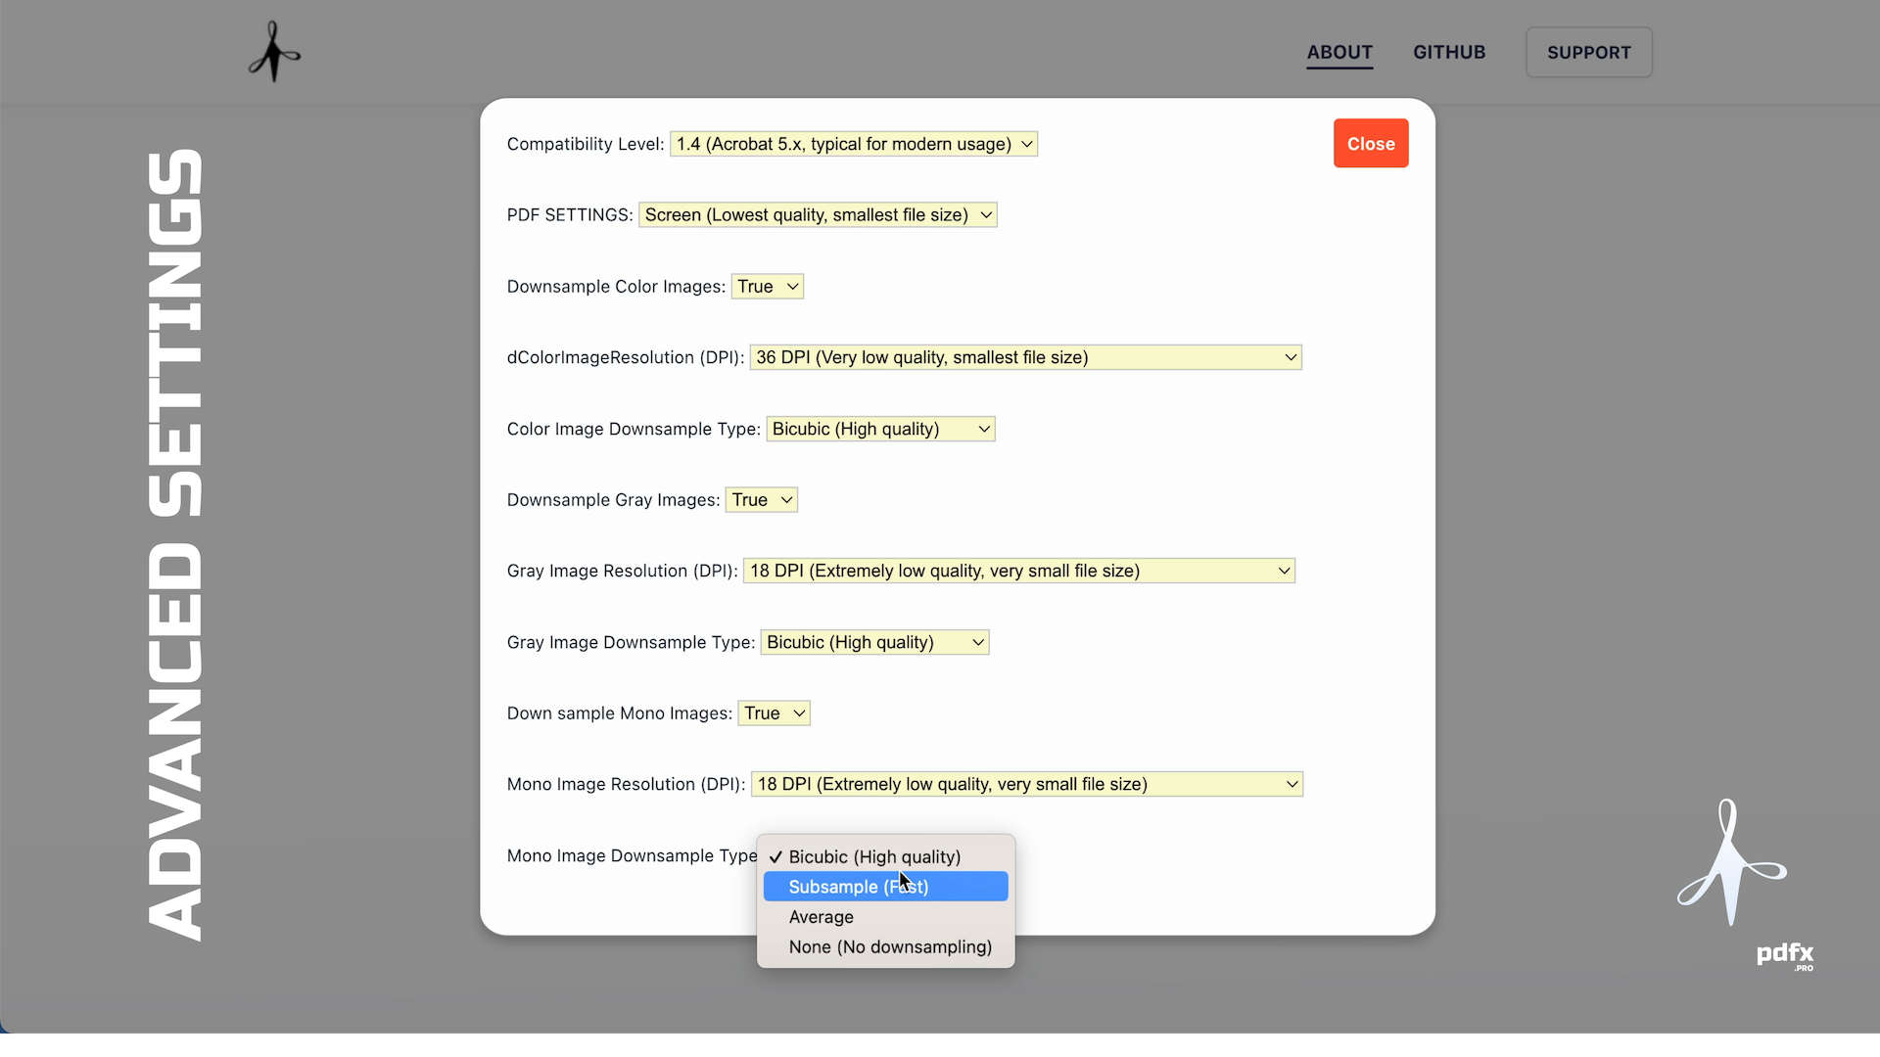Viewport: 1880px width, 1057px height.
Task: Close the advanced settings dialog
Action: [x=1371, y=144]
